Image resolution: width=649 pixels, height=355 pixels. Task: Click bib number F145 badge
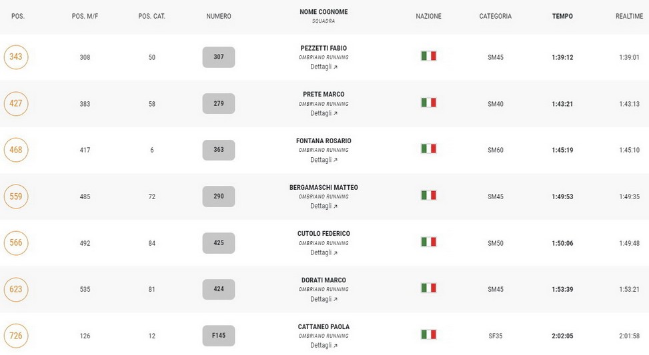[219, 336]
